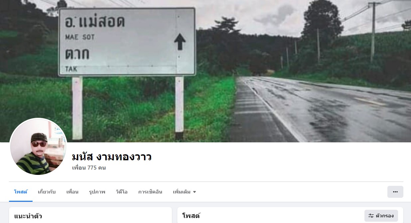Screen dimensions: 411x223
Task: Click the up arrow on the road sign
Action: (180, 41)
